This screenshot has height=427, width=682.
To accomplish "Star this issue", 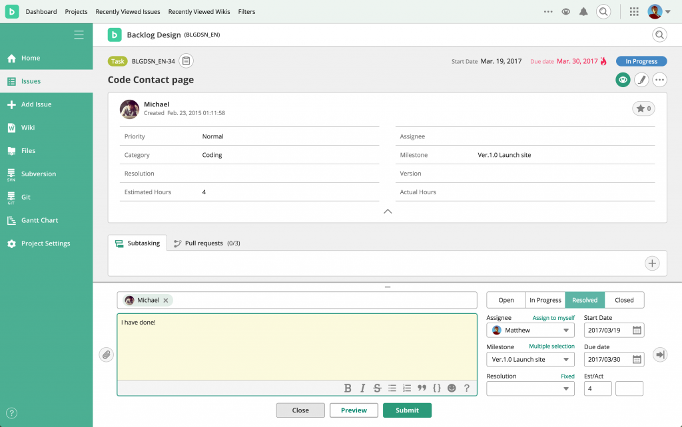I will point(643,108).
